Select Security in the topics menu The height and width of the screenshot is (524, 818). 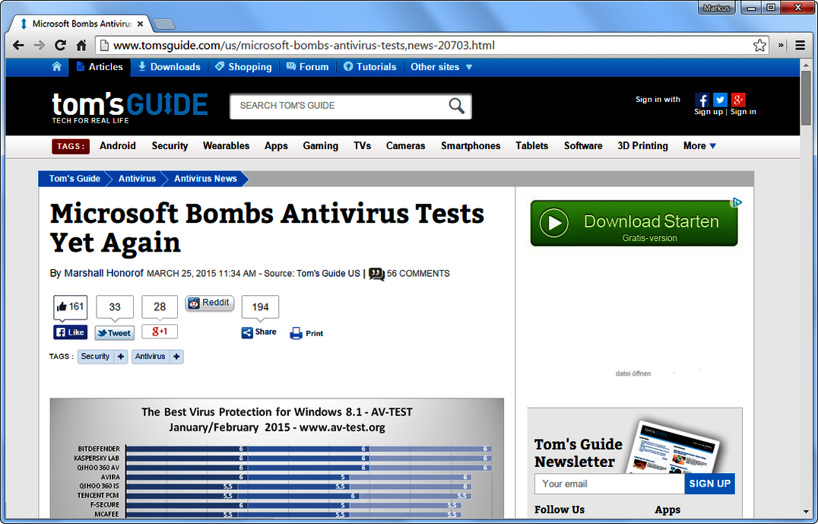click(x=170, y=145)
